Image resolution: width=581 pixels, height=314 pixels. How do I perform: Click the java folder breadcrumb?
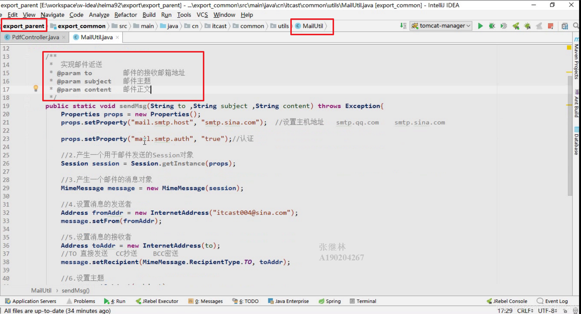click(169, 26)
